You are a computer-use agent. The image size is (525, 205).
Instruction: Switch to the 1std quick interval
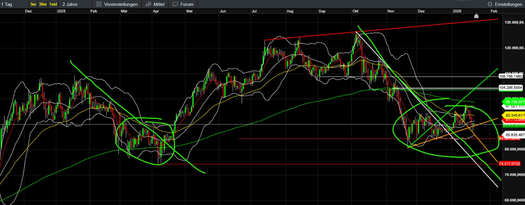click(x=53, y=4)
